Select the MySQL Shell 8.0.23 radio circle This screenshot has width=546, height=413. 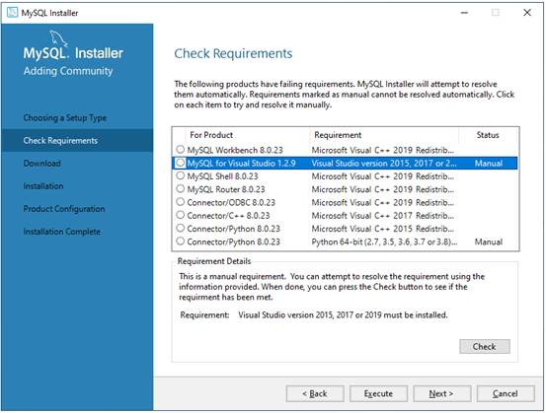tap(180, 175)
